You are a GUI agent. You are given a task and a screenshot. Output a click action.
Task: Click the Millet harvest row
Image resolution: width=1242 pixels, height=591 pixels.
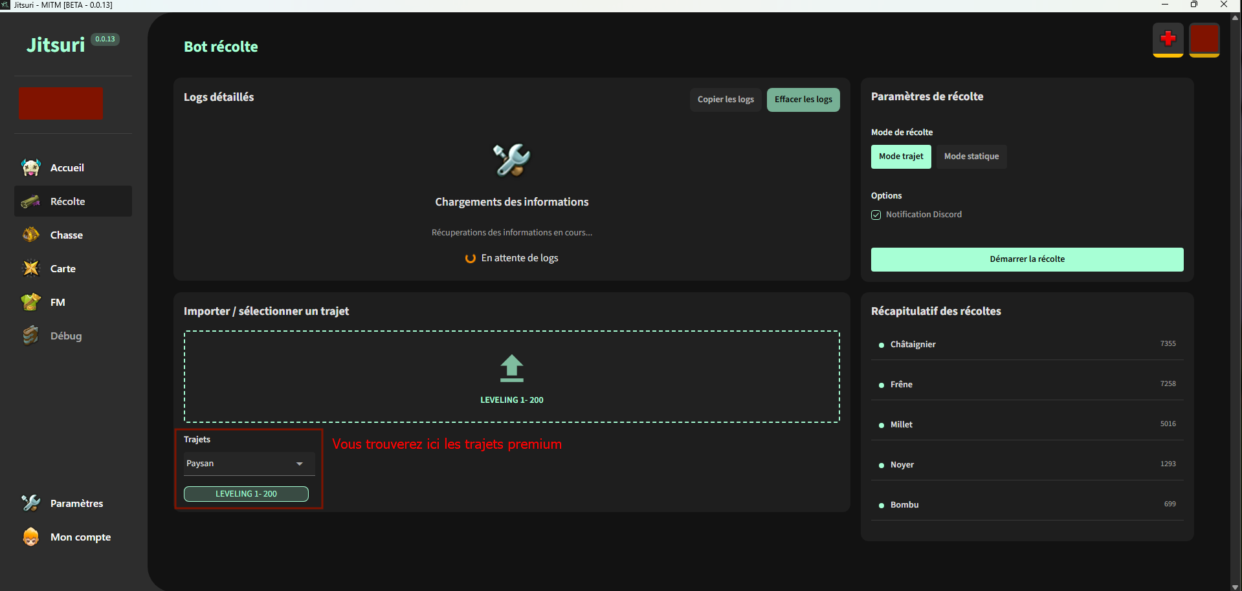[x=1027, y=425]
